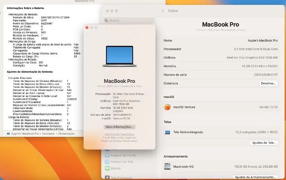Focus the Buscar search field

[129, 21]
